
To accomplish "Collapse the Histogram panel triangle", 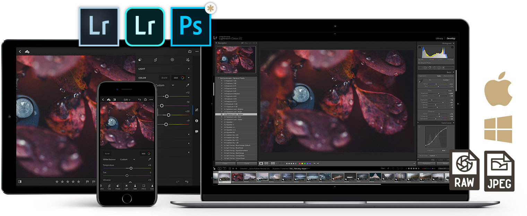I will [x=453, y=43].
